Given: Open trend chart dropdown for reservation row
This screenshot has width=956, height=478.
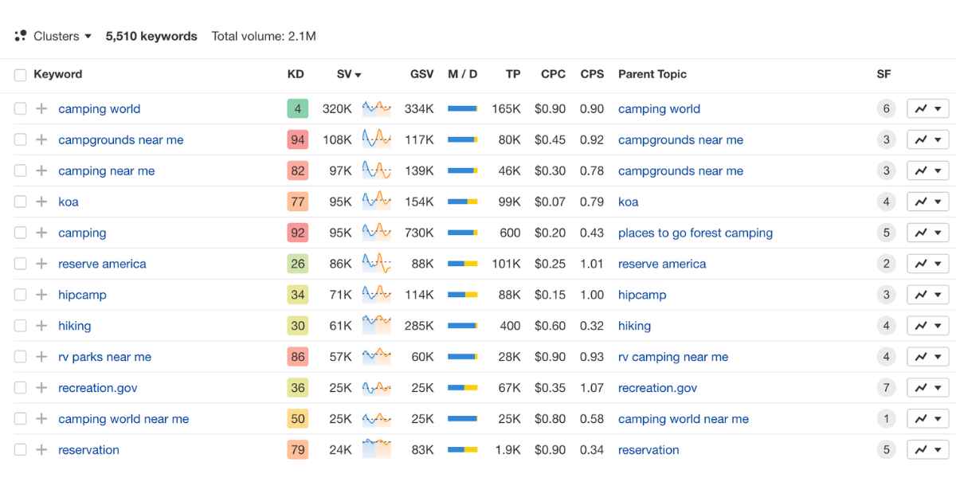Looking at the screenshot, I should click(x=928, y=451).
